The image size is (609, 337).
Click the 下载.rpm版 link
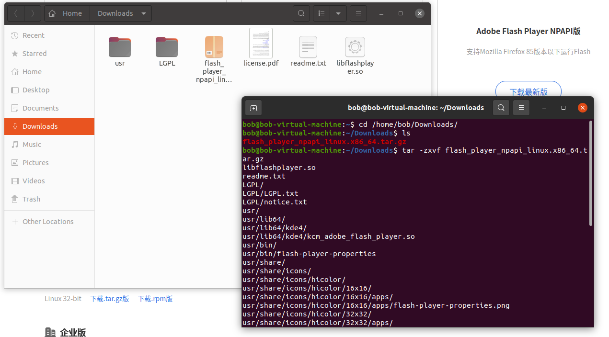tap(155, 298)
